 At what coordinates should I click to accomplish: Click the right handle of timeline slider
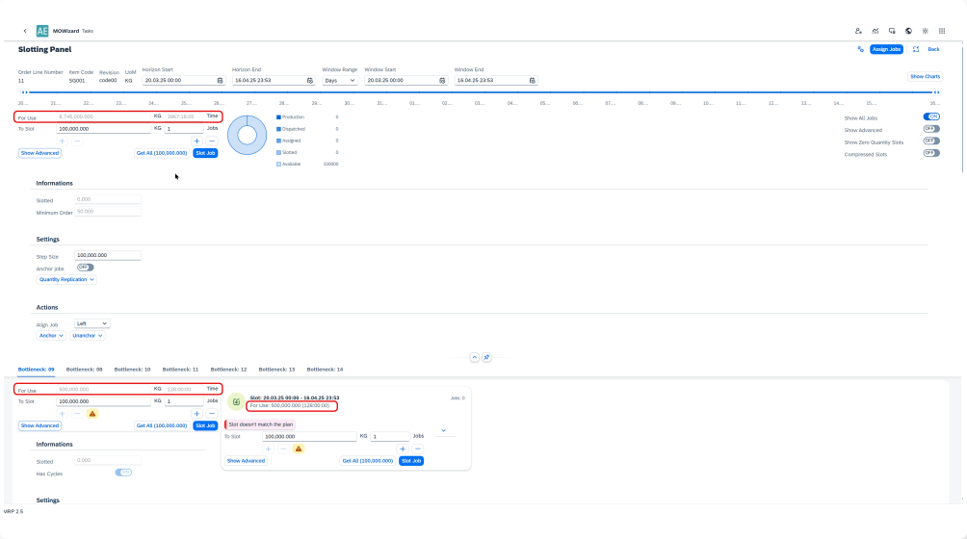pos(937,92)
